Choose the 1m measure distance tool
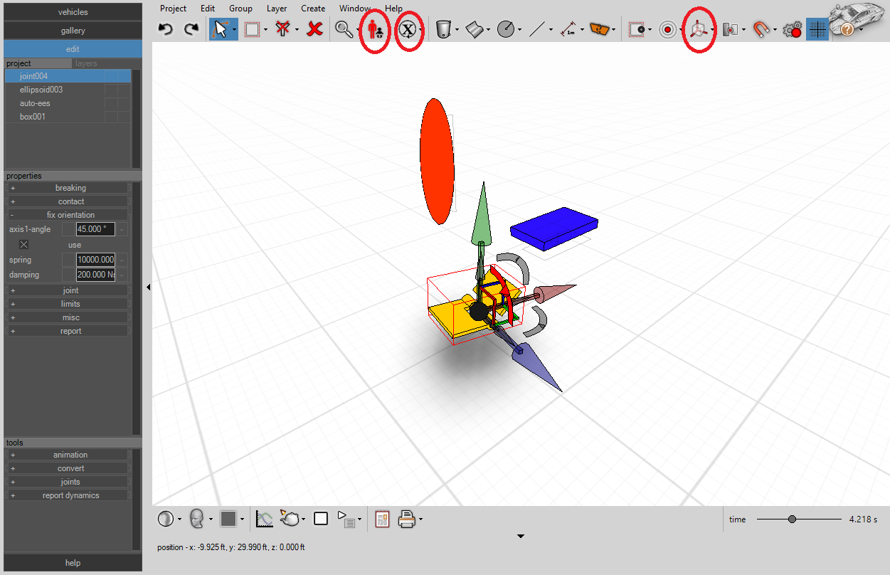The image size is (890, 575). pyautogui.click(x=568, y=29)
